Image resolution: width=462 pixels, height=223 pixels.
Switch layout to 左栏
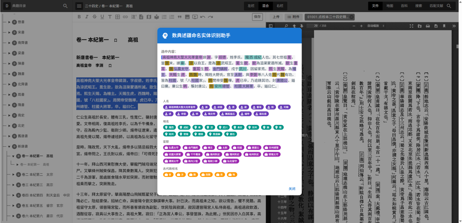[x=251, y=6]
